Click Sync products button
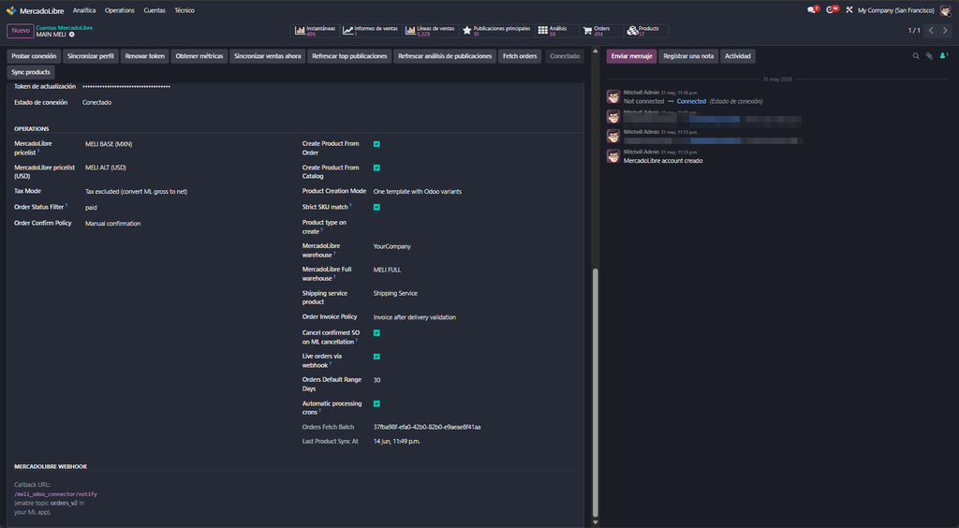 (x=31, y=72)
